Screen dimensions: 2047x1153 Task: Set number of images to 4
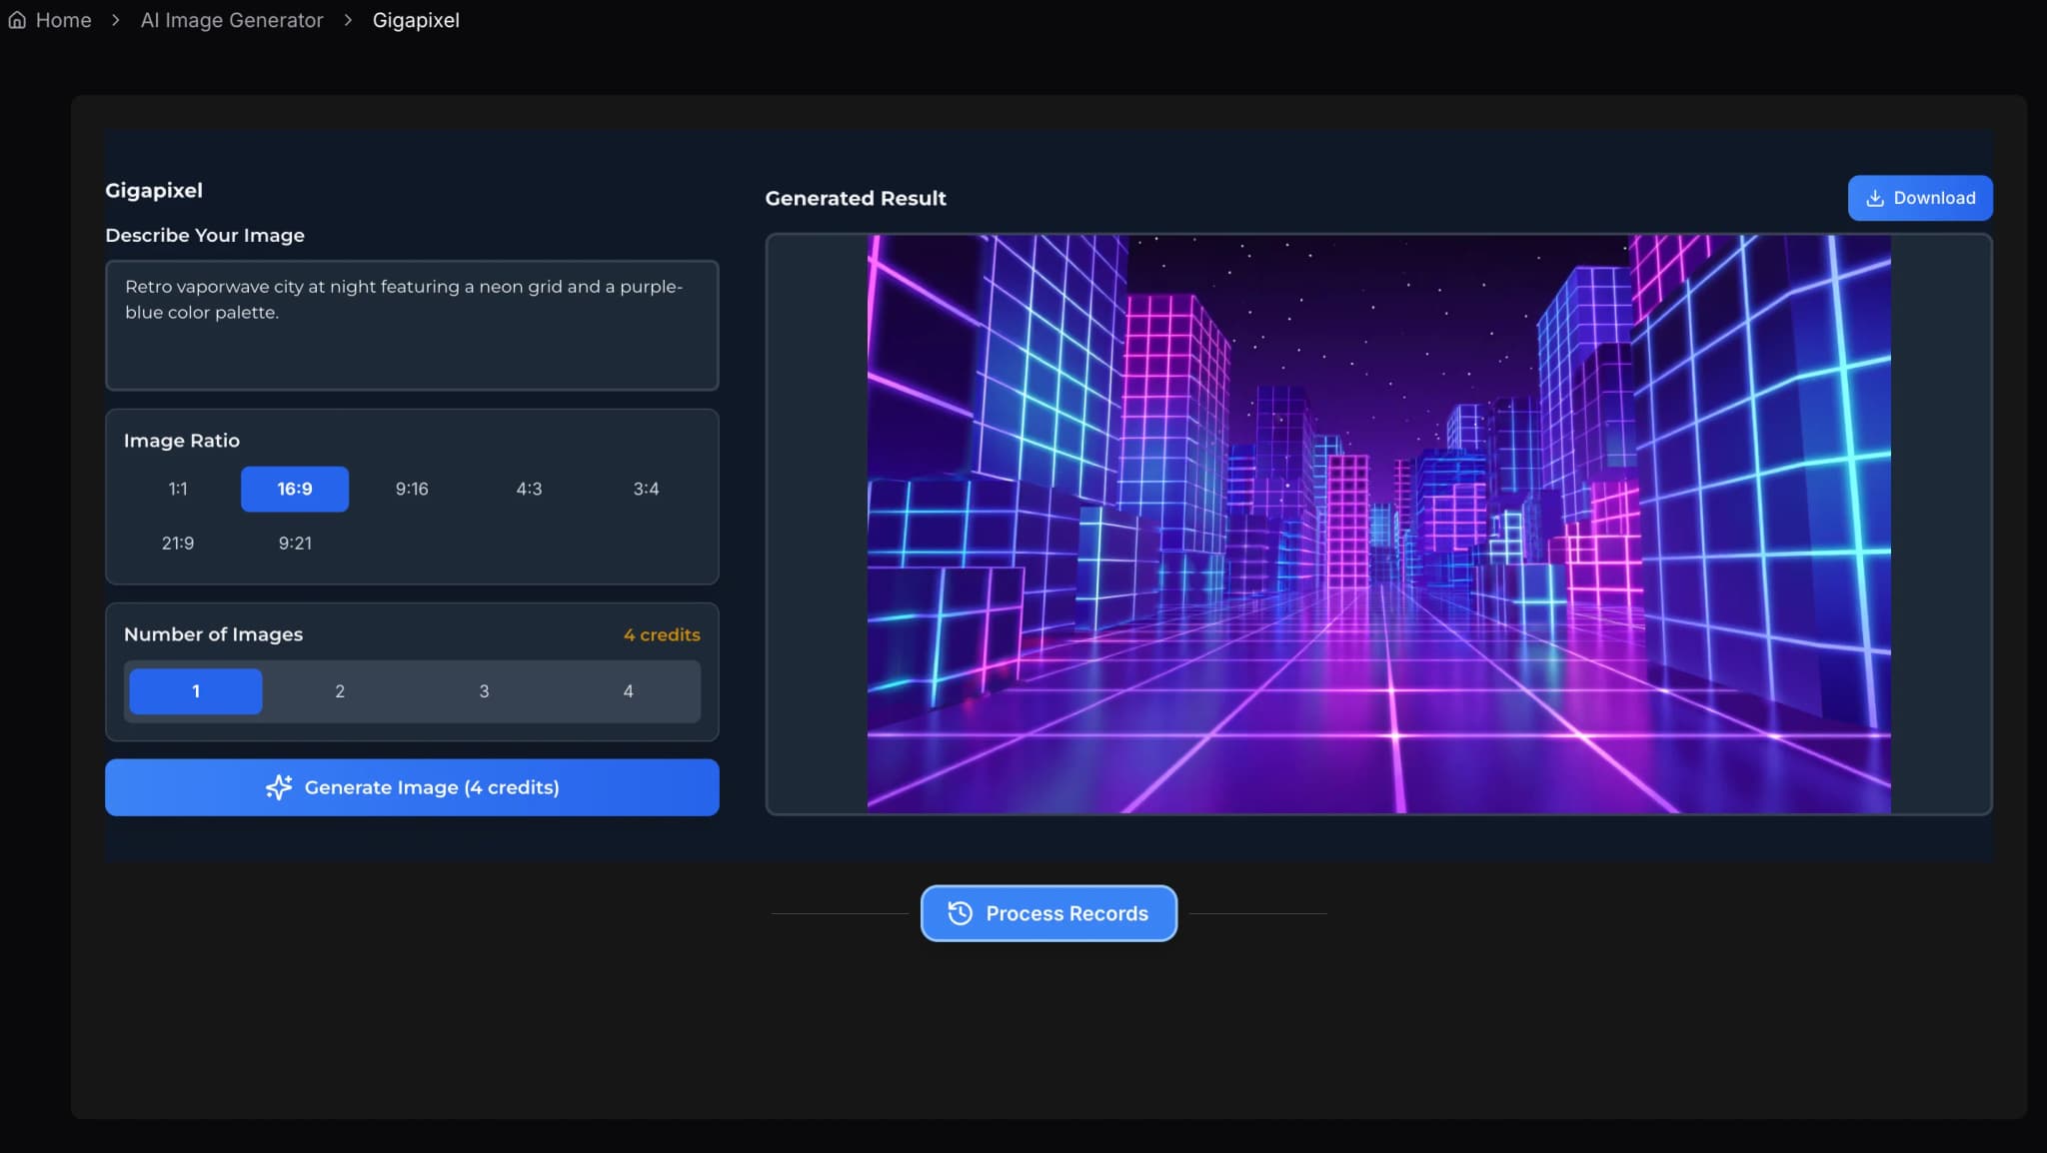(628, 690)
